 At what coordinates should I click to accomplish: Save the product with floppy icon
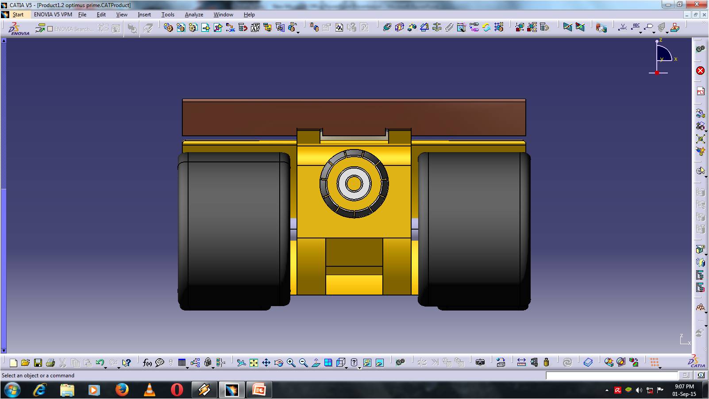tap(38, 363)
